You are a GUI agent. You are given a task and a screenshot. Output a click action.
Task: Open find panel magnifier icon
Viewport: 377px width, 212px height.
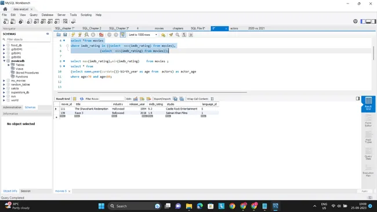click(x=177, y=35)
